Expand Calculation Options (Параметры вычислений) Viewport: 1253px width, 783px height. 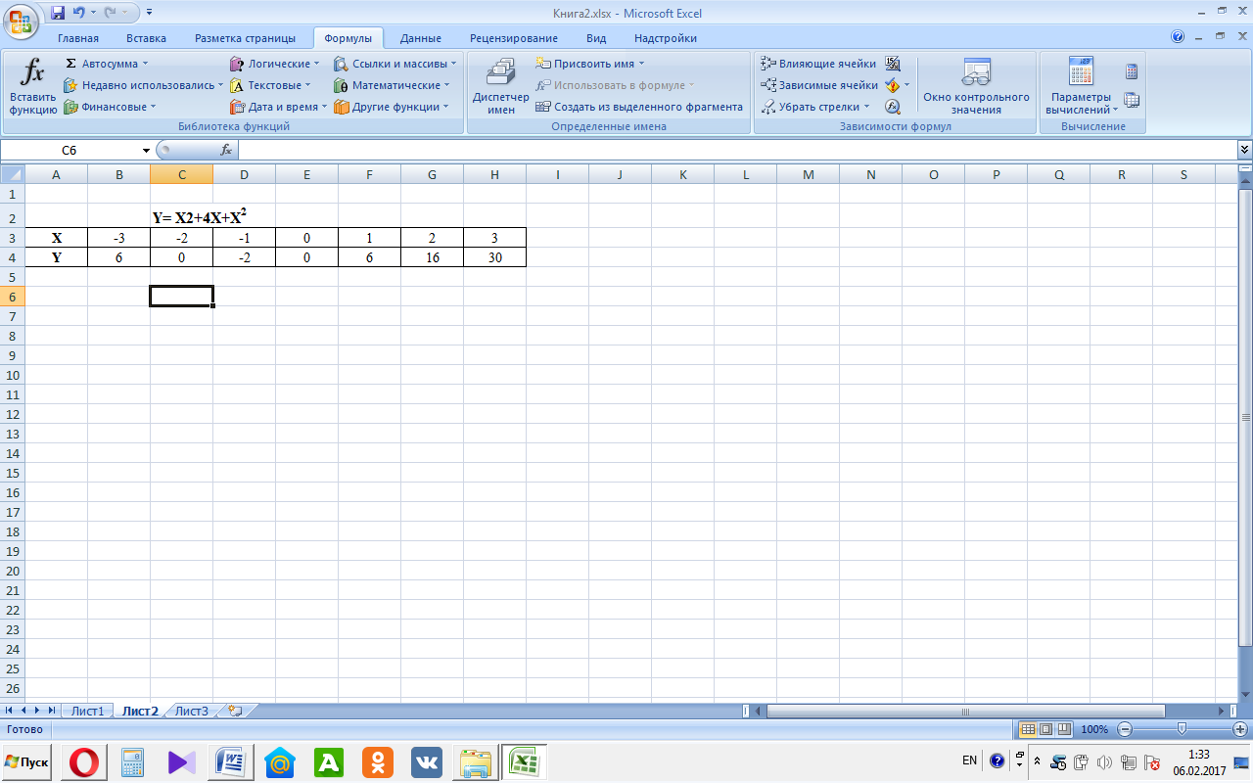point(1081,86)
